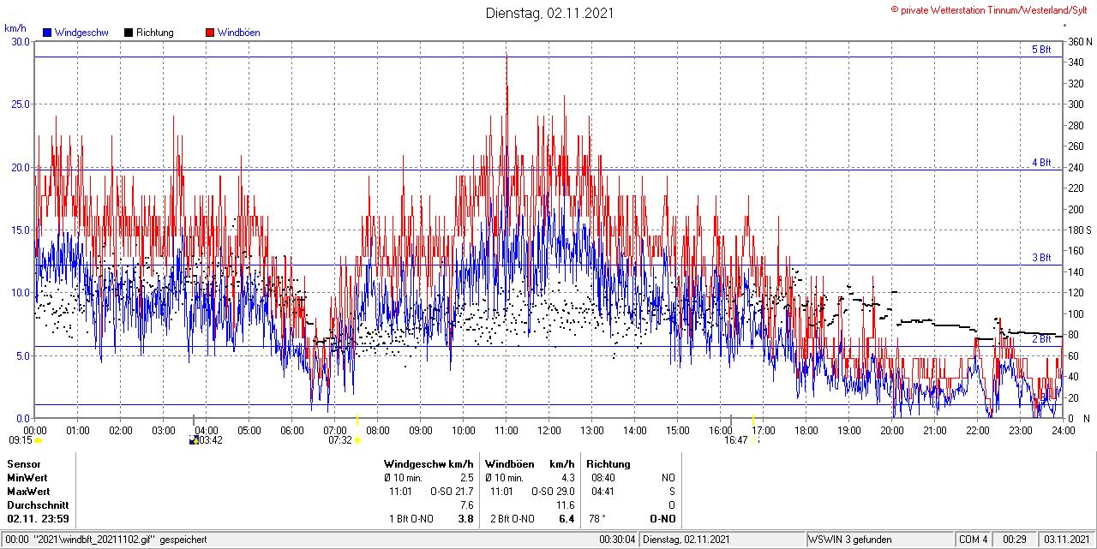Click the 30.0 value on speed axis
The height and width of the screenshot is (549, 1097).
[x=21, y=41]
